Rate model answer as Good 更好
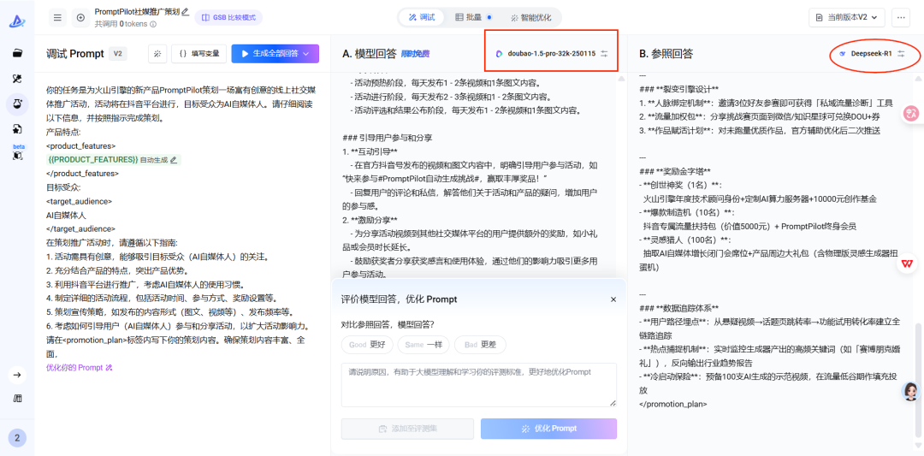This screenshot has width=924, height=456. [366, 345]
